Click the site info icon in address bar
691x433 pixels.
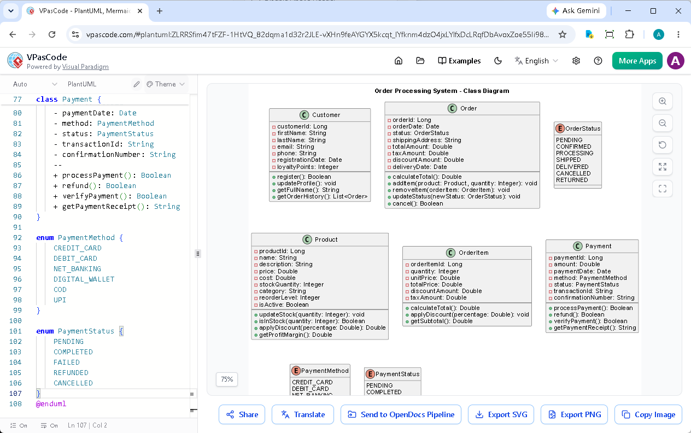coord(76,34)
